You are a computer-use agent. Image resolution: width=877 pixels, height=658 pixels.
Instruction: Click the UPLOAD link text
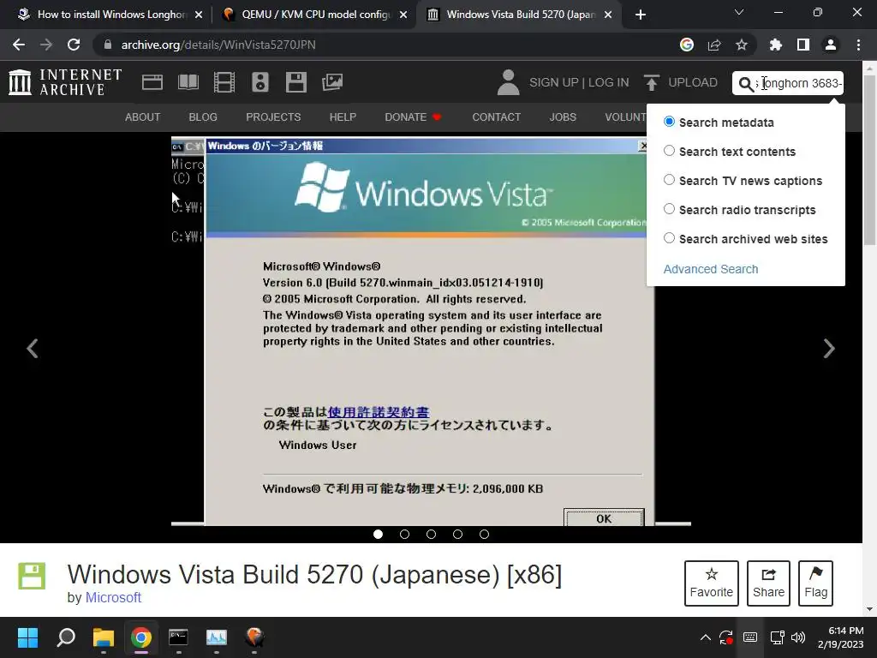[x=693, y=82]
